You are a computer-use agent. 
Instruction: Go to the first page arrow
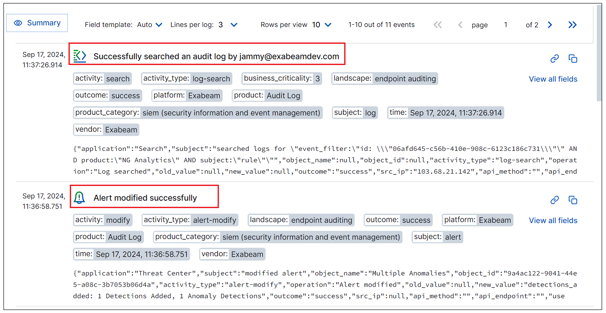(438, 25)
